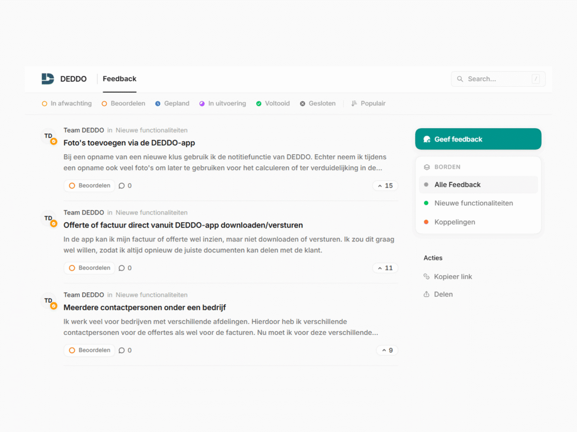Image resolution: width=577 pixels, height=432 pixels.
Task: Click Beoordelen status badge on Meerdere contactpersonen post
Action: click(89, 350)
